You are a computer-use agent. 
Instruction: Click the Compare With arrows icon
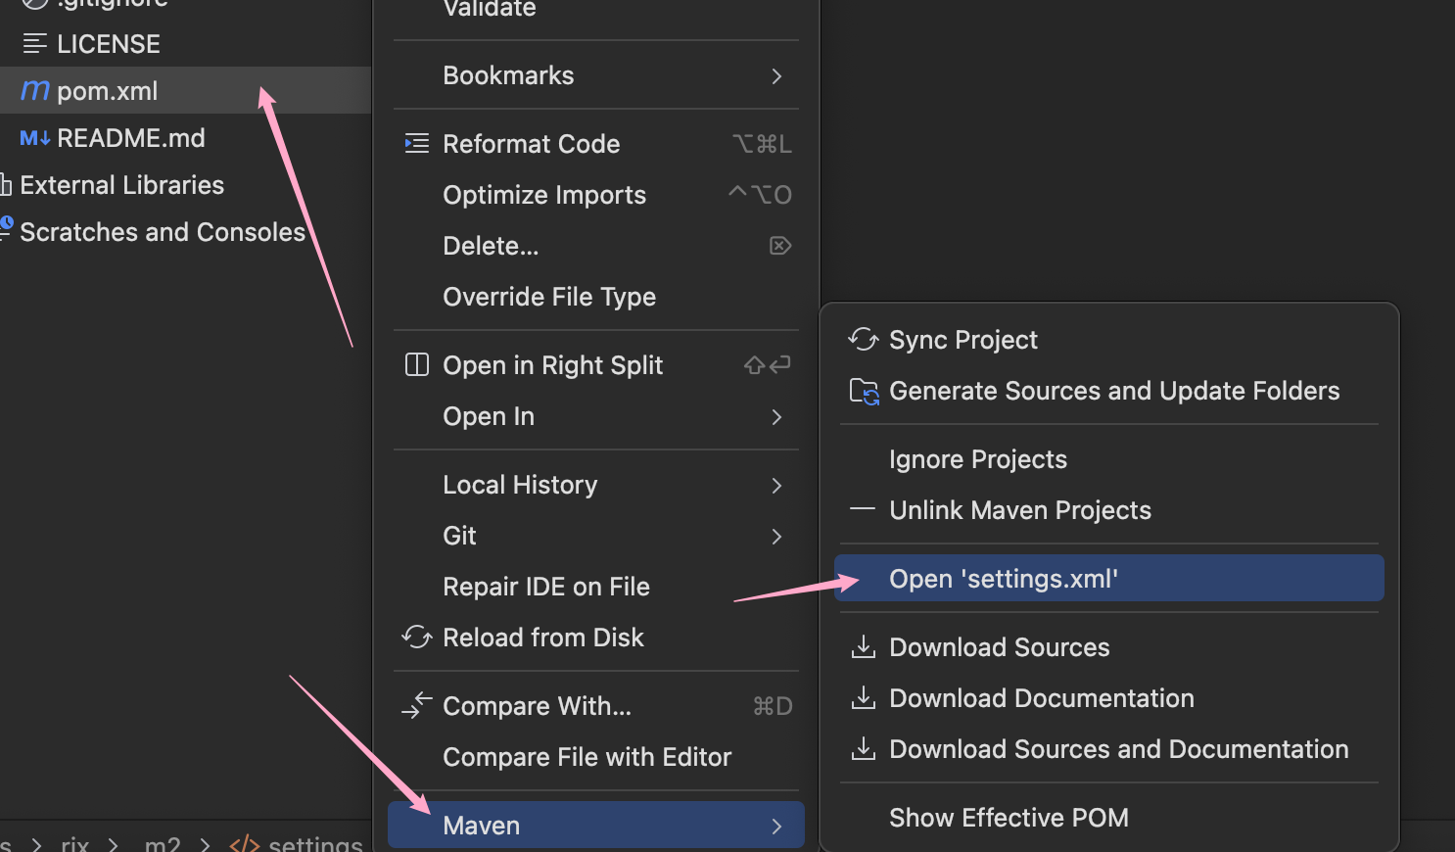(417, 705)
